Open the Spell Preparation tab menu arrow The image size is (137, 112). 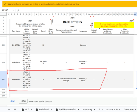click(x=78, y=110)
